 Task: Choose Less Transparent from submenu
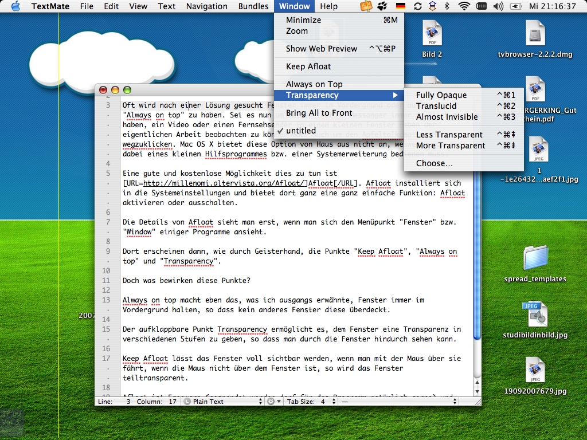464,135
